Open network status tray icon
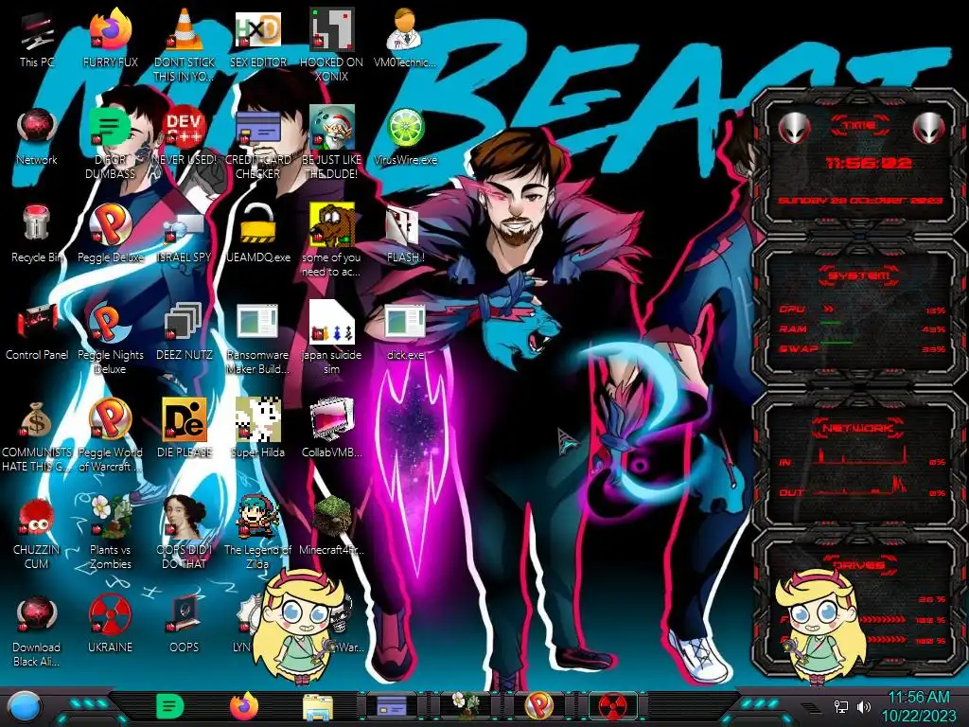This screenshot has width=969, height=727. [x=840, y=706]
